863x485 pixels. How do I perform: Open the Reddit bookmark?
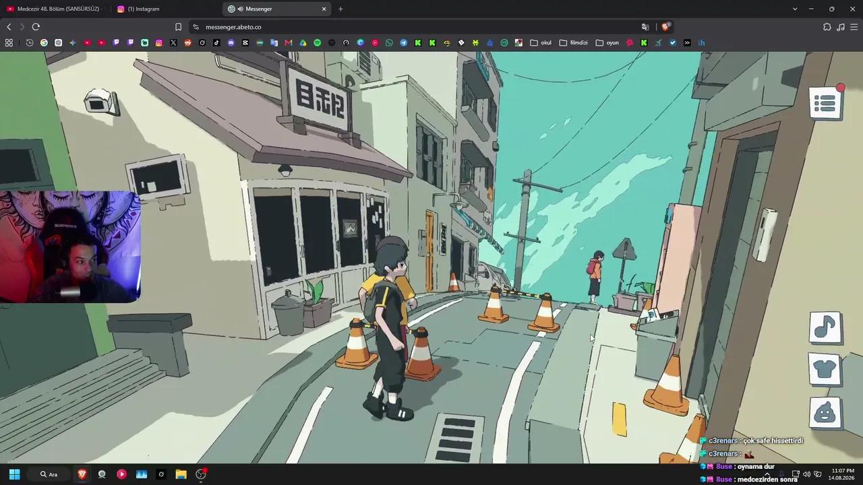(187, 42)
